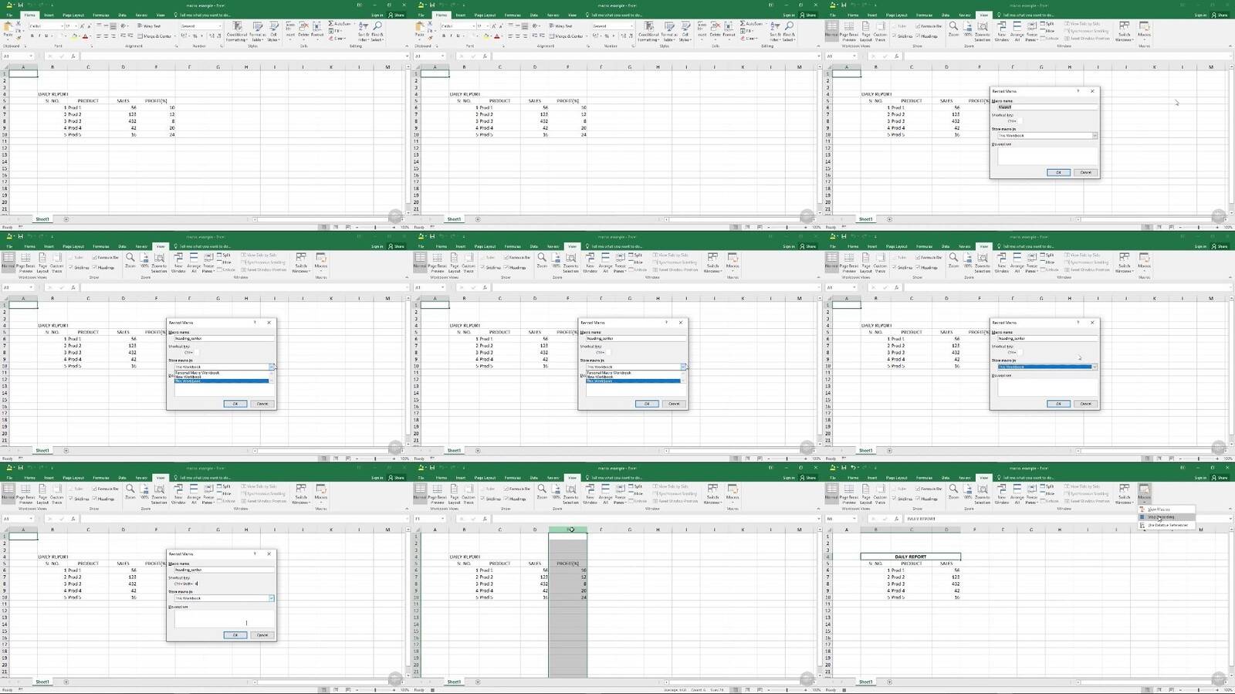Click the insert function fx in bottom-right window
The height and width of the screenshot is (694, 1235).
pyautogui.click(x=898, y=519)
